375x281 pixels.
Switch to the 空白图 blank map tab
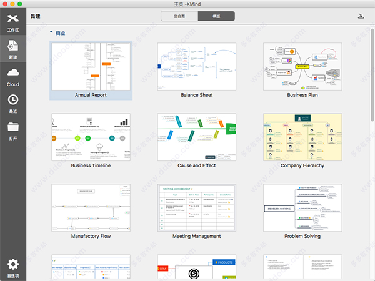(x=179, y=16)
